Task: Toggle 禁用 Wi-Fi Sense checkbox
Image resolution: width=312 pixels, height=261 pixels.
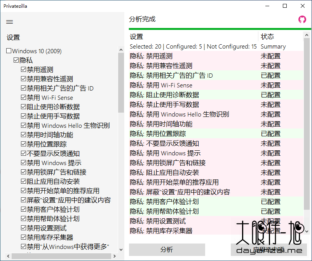Action: (23, 97)
